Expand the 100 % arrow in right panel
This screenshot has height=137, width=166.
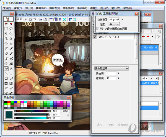(151, 78)
